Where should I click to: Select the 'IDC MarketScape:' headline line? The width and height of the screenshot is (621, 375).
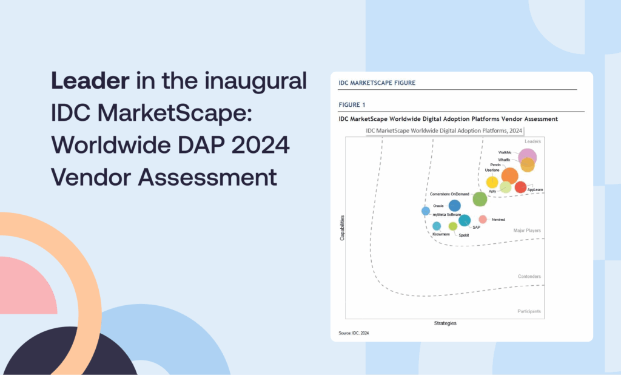coord(152,113)
